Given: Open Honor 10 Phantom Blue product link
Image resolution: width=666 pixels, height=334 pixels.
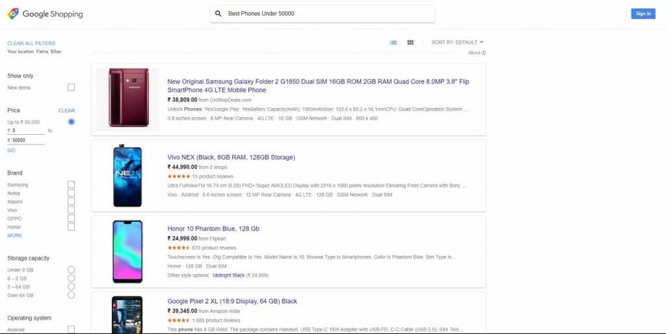Looking at the screenshot, I should (x=213, y=229).
